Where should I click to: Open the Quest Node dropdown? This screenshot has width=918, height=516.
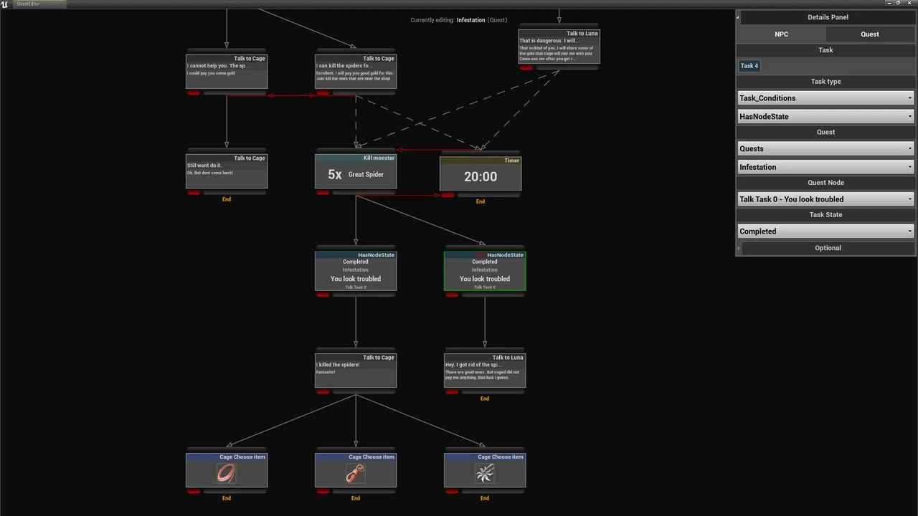[x=825, y=199]
